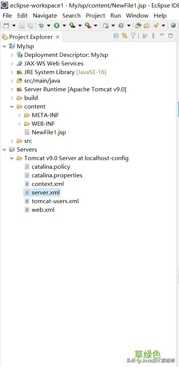The image size is (179, 367).
Task: Select catalina.properties file
Action: (57, 175)
